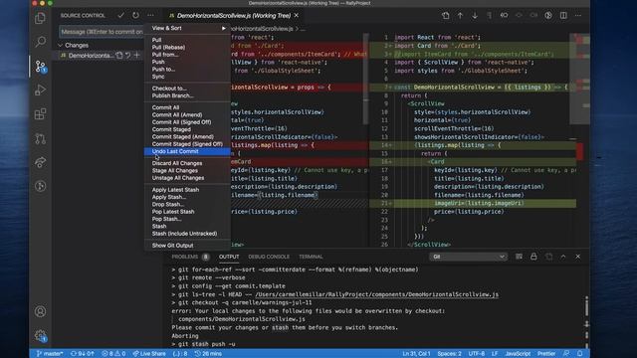Screen dimensions: 637x358
Task: Switch to the Output tab
Action: click(x=229, y=257)
